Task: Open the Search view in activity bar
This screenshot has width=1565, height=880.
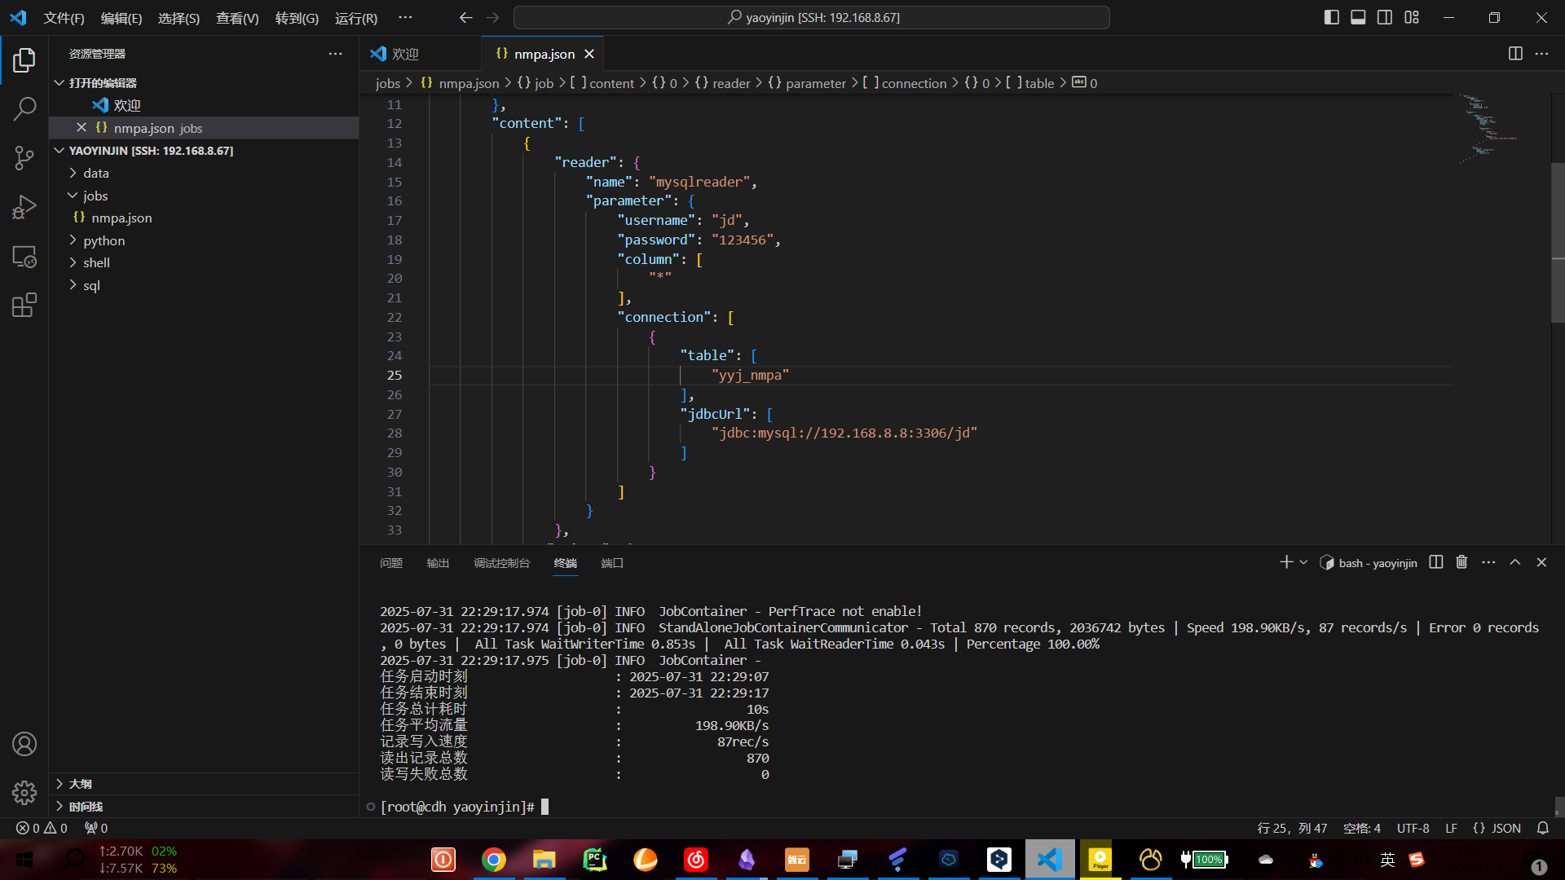Action: [x=24, y=108]
